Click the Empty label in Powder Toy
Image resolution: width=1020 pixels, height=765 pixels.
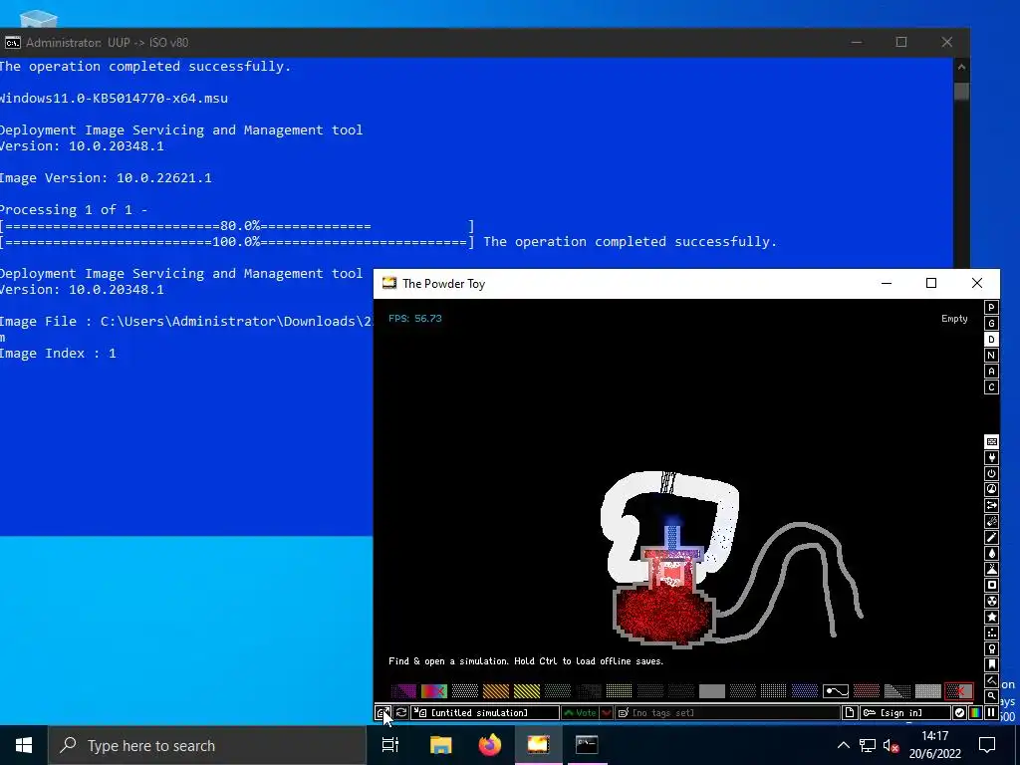pos(954,319)
